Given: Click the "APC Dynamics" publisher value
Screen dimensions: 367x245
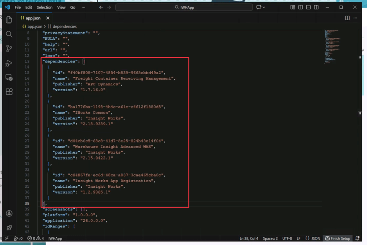Looking at the screenshot, I should coord(103,84).
